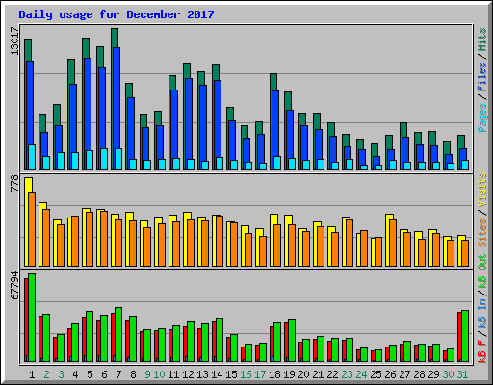Click day 29 on the x-axis

pos(433,374)
